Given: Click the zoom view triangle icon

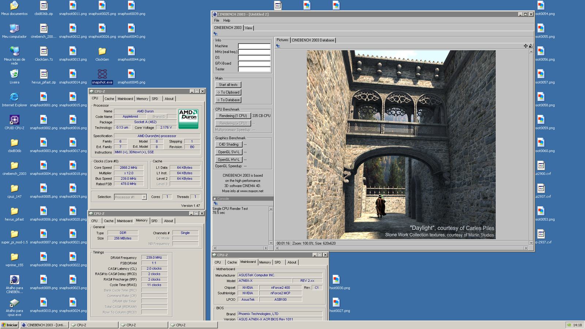Looking at the screenshot, I should [531, 46].
